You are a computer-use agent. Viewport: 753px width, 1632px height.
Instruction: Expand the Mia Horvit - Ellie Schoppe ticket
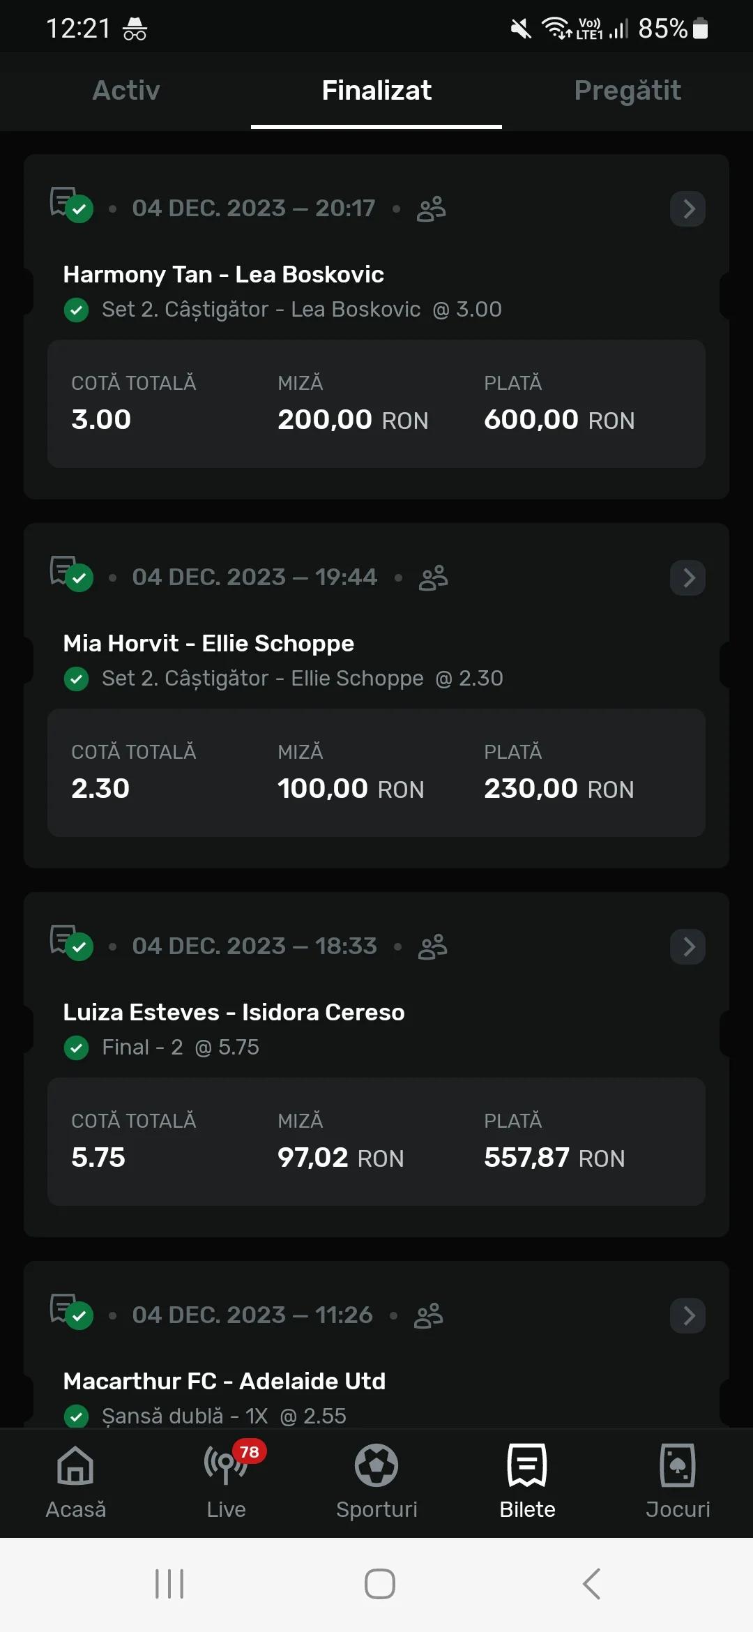pos(687,578)
